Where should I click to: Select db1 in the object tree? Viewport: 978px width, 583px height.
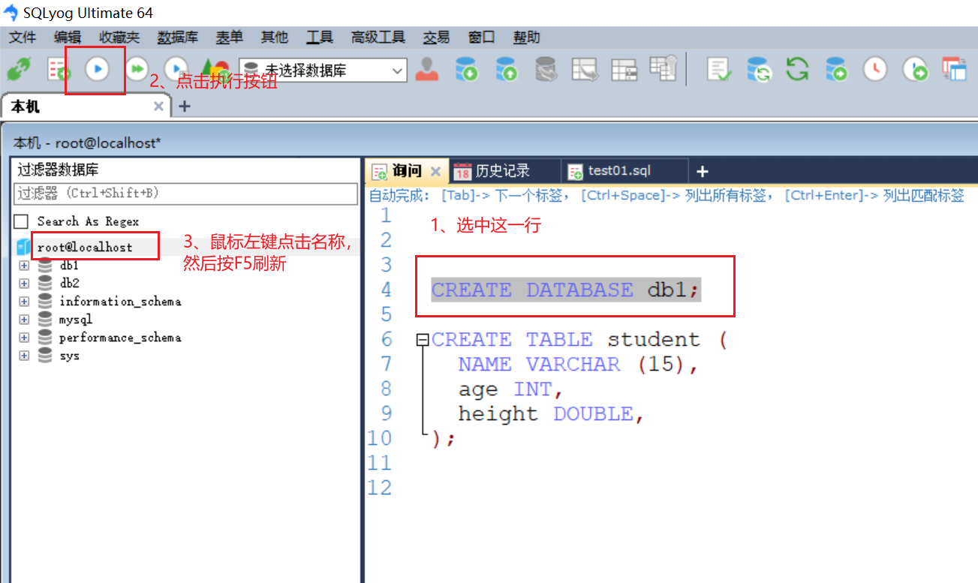[x=69, y=265]
